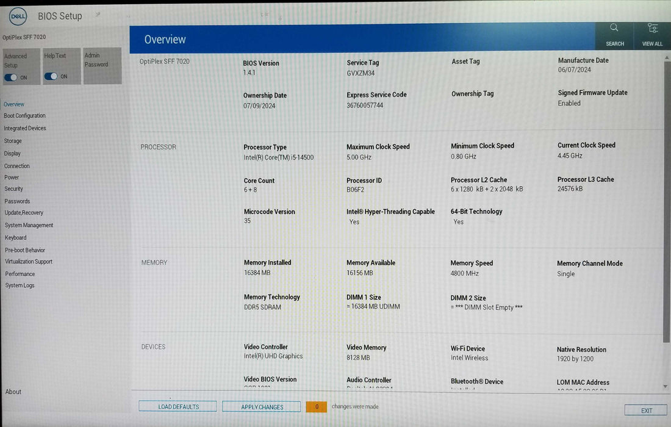
Task: Open Boot Configuration section
Action: click(x=24, y=116)
